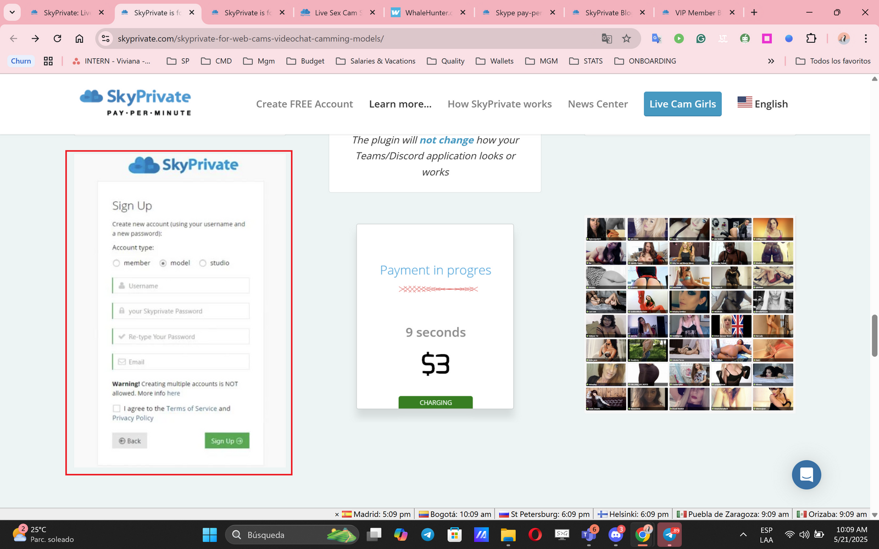Click the address bar URL
The width and height of the screenshot is (879, 549).
(251, 38)
